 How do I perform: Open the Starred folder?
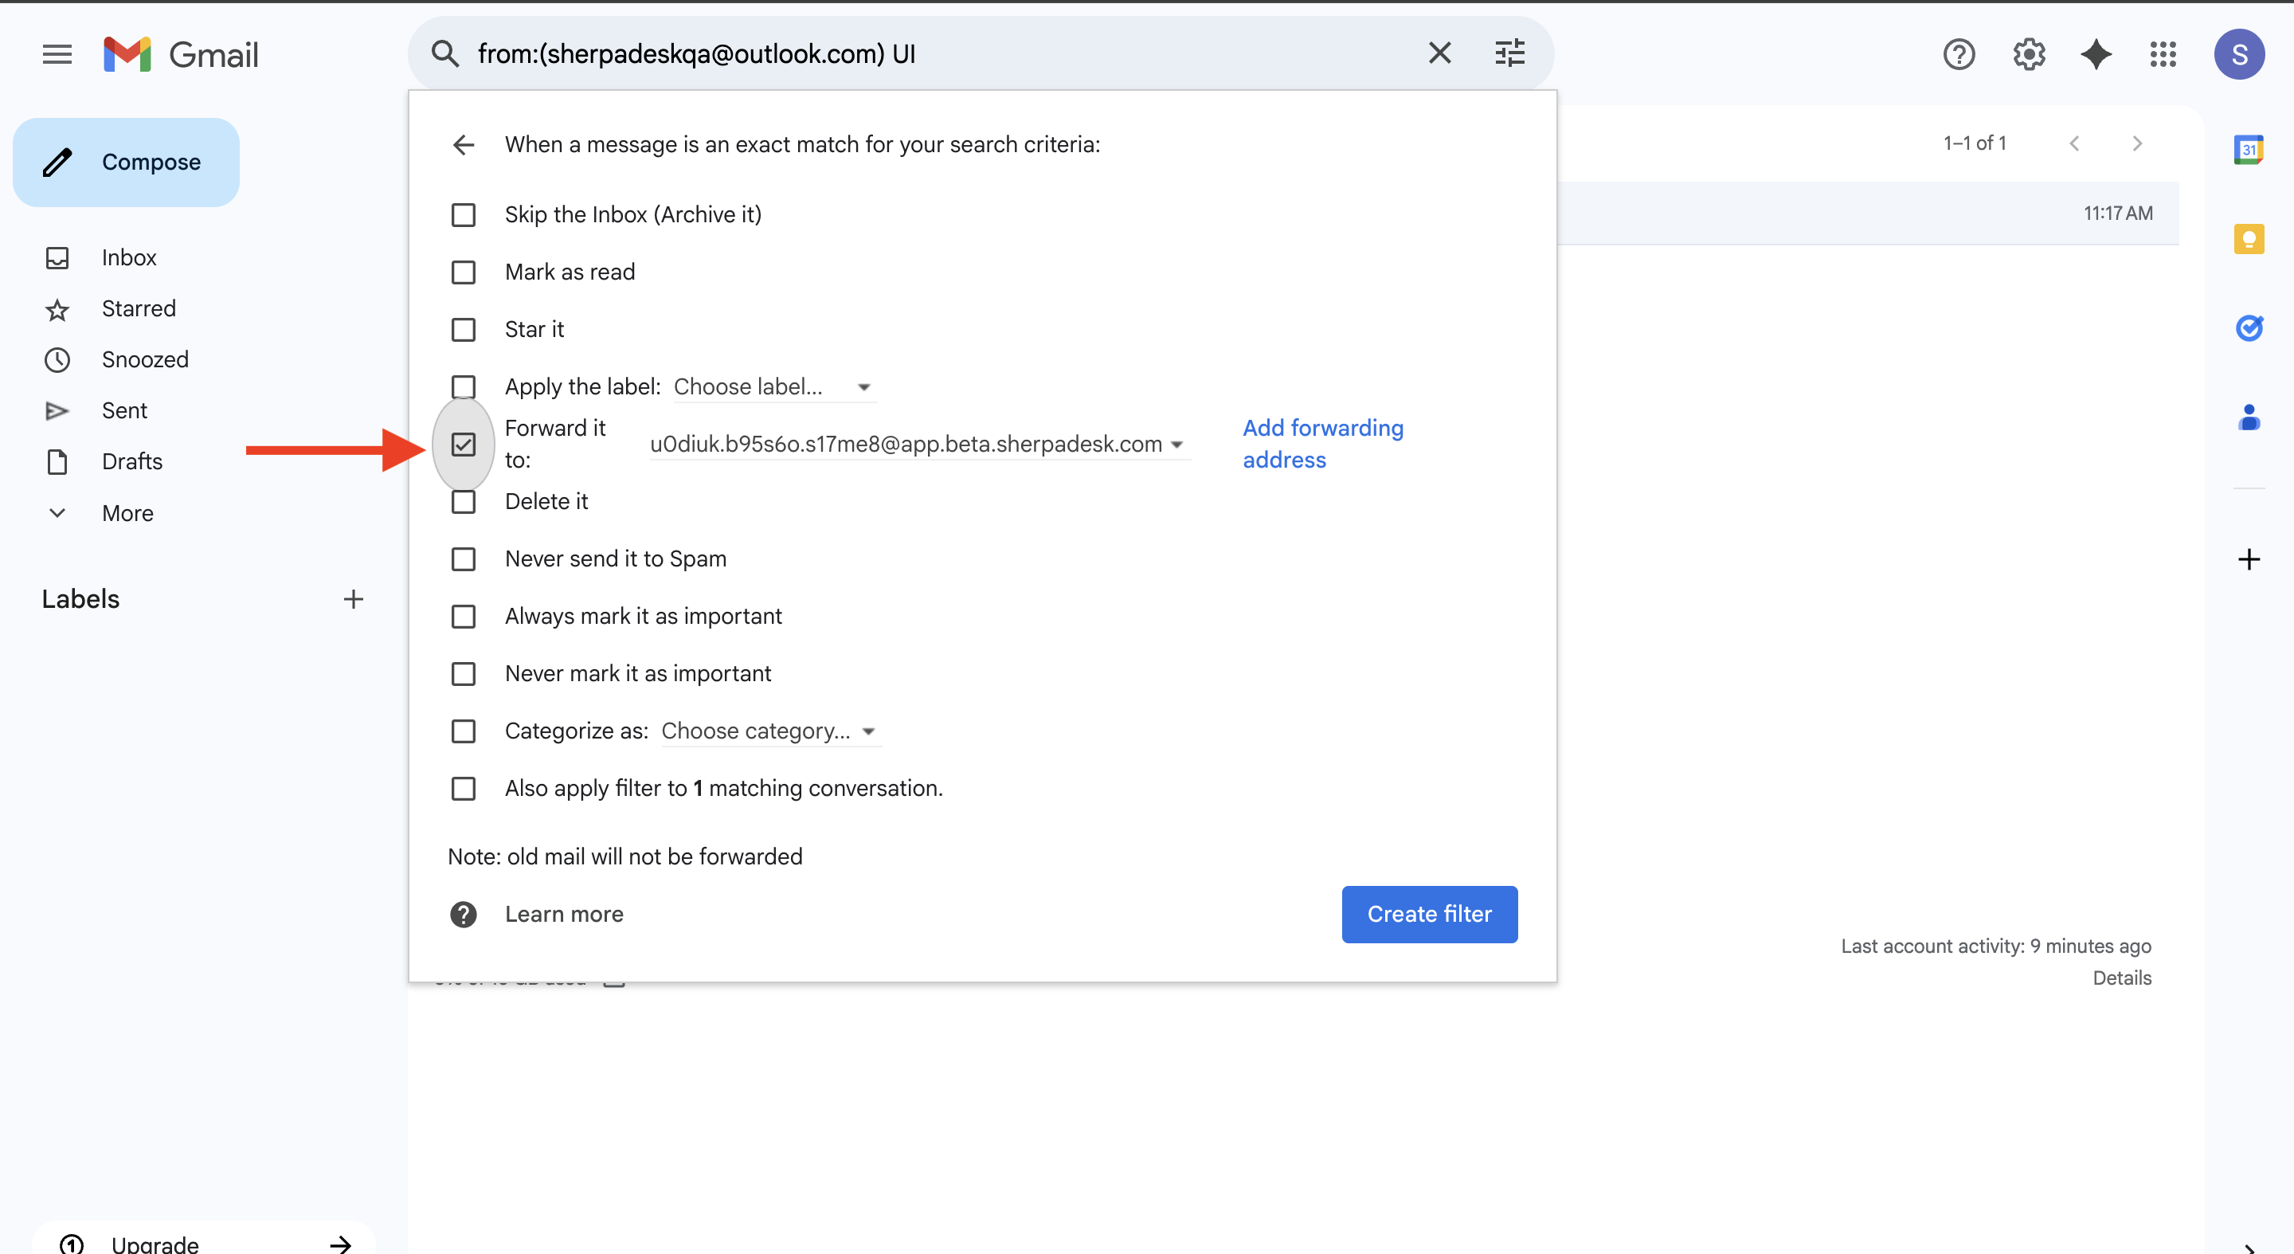pos(139,308)
